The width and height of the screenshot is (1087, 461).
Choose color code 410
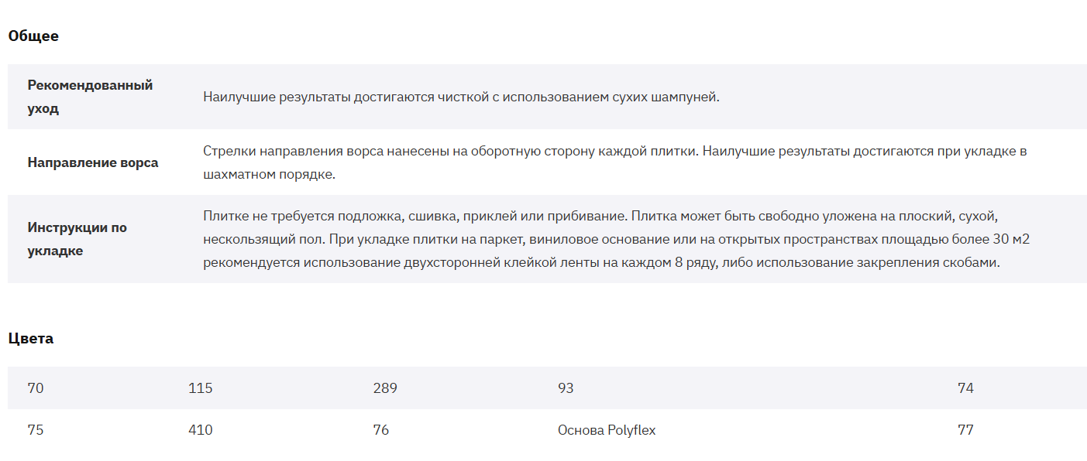[x=201, y=430]
